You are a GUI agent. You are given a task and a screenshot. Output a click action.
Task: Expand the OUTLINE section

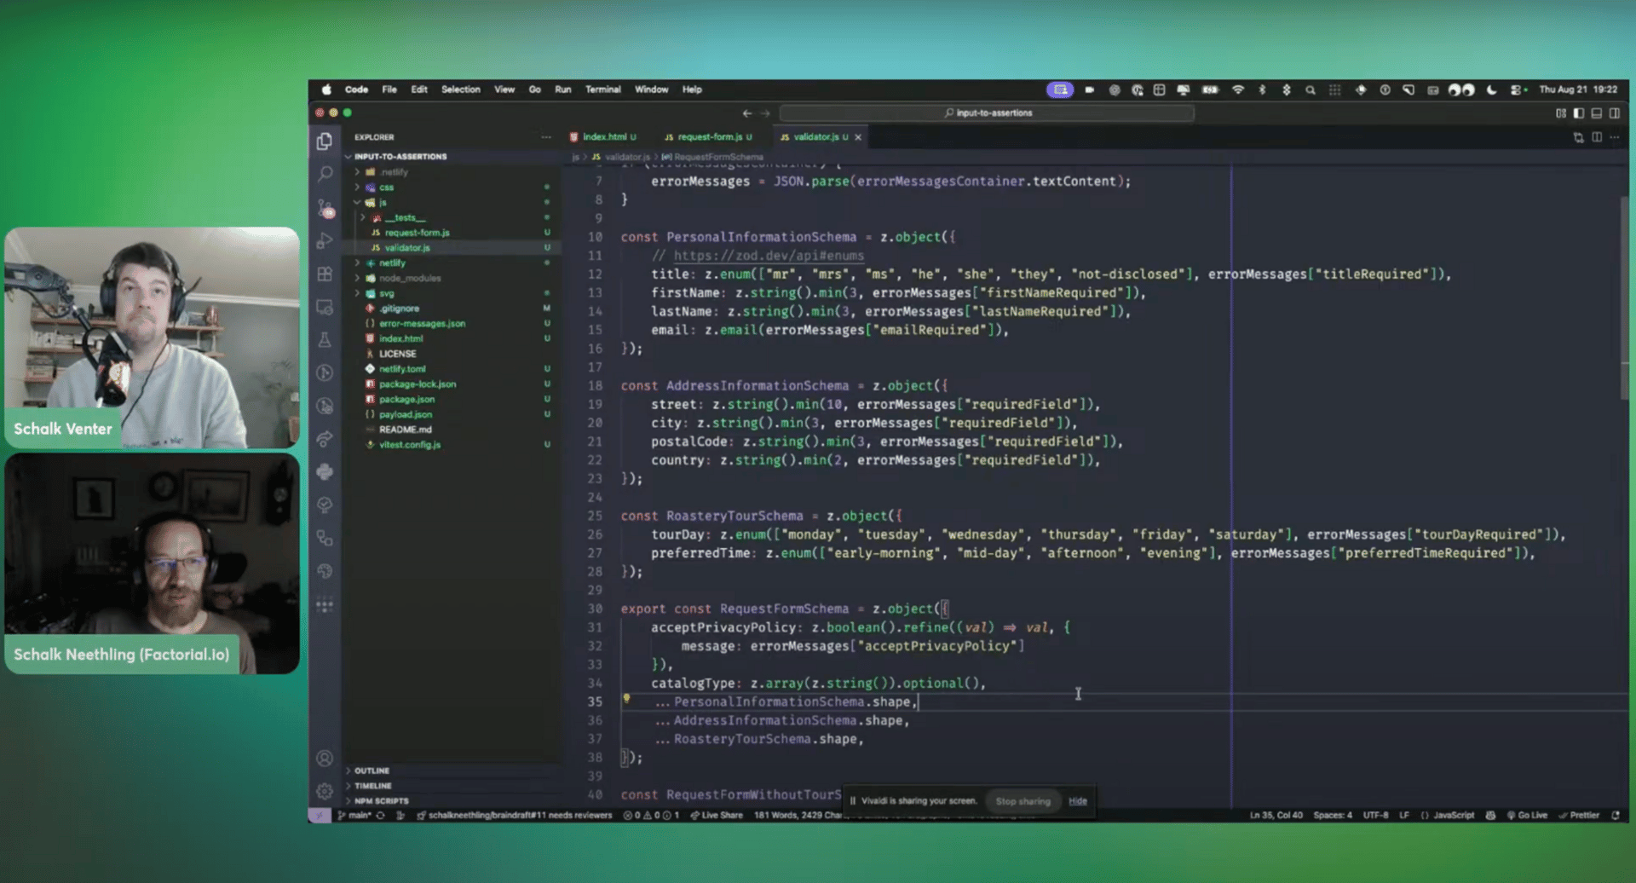[x=372, y=770]
